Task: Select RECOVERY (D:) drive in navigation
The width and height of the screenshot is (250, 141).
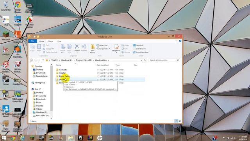Action: tap(42, 116)
